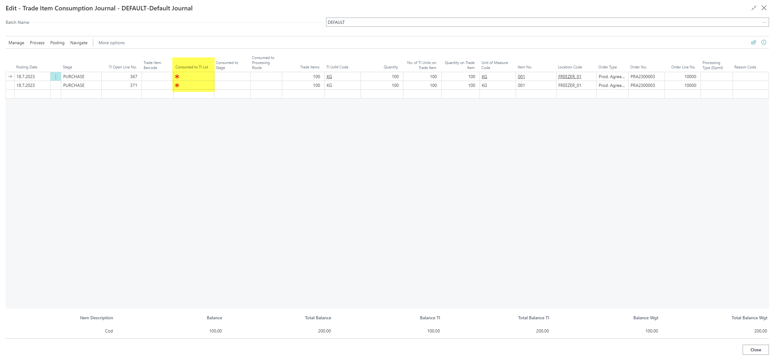Expand the Posting menu
This screenshot has width=774, height=361.
57,43
